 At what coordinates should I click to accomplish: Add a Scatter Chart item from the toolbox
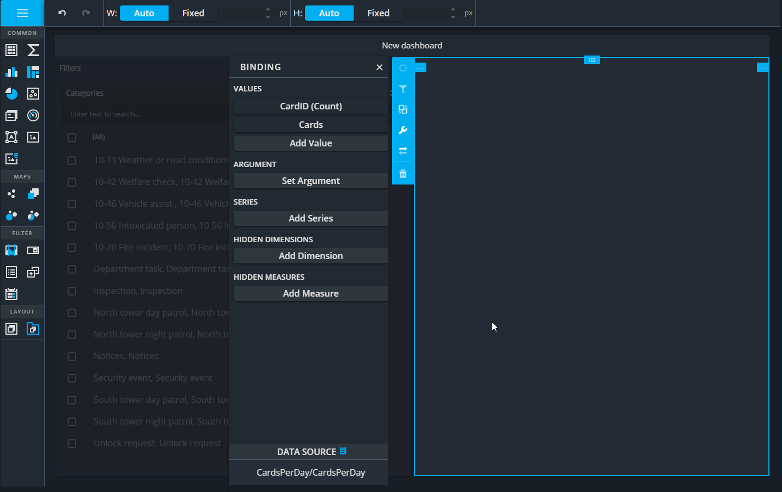pos(33,94)
